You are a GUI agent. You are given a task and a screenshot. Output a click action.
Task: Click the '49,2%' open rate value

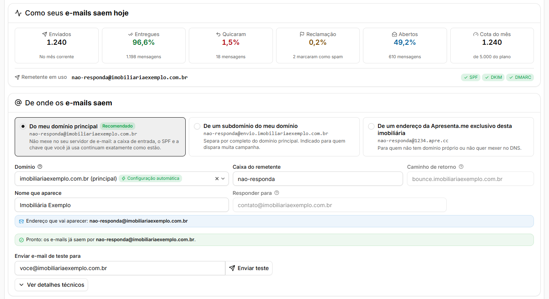[x=405, y=42]
